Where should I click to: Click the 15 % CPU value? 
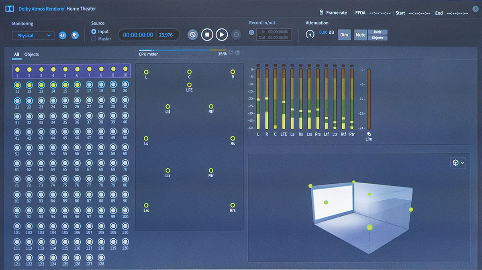[x=222, y=53]
